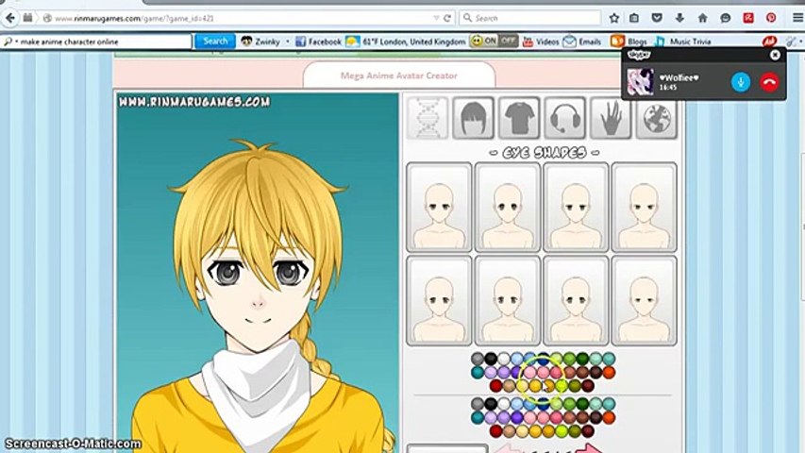Screen dimensions: 805x453
Task: Click the 'make anime character online' search field
Action: 97,42
